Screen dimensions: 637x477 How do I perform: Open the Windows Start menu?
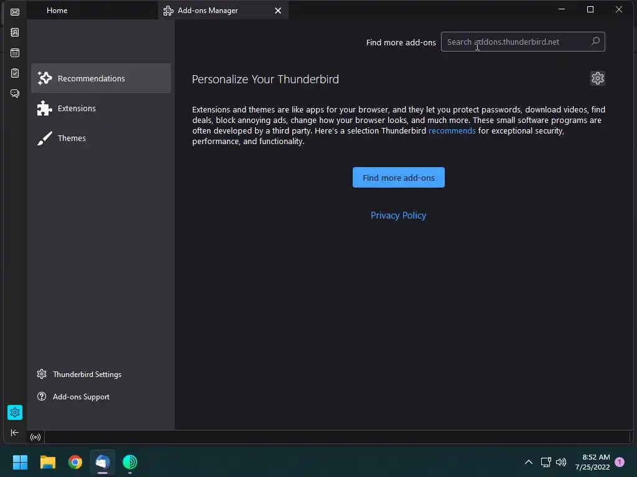click(x=20, y=462)
